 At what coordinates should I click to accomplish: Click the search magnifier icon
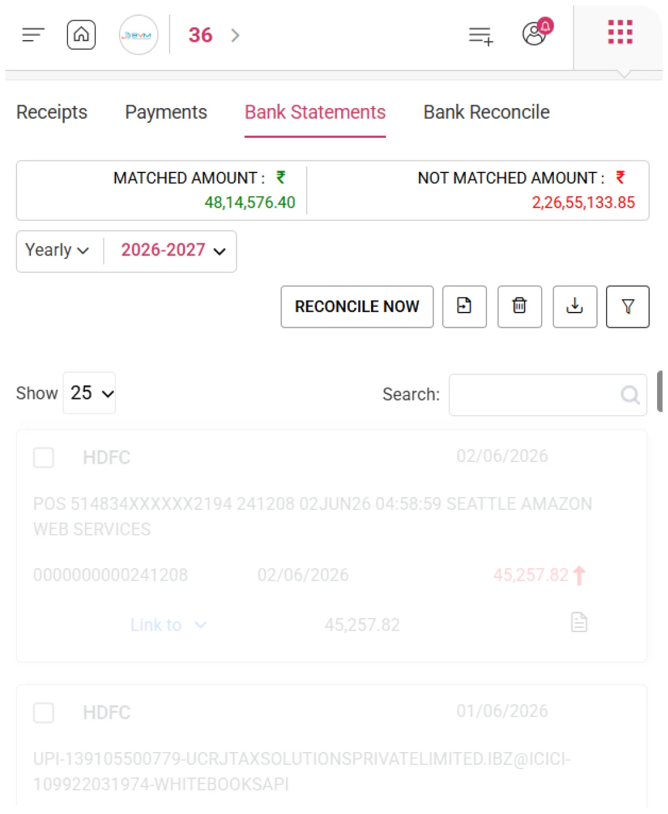[x=630, y=395]
